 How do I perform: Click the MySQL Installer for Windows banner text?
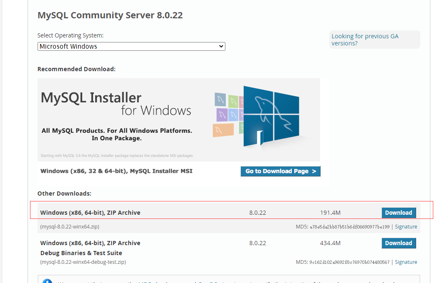click(116, 103)
